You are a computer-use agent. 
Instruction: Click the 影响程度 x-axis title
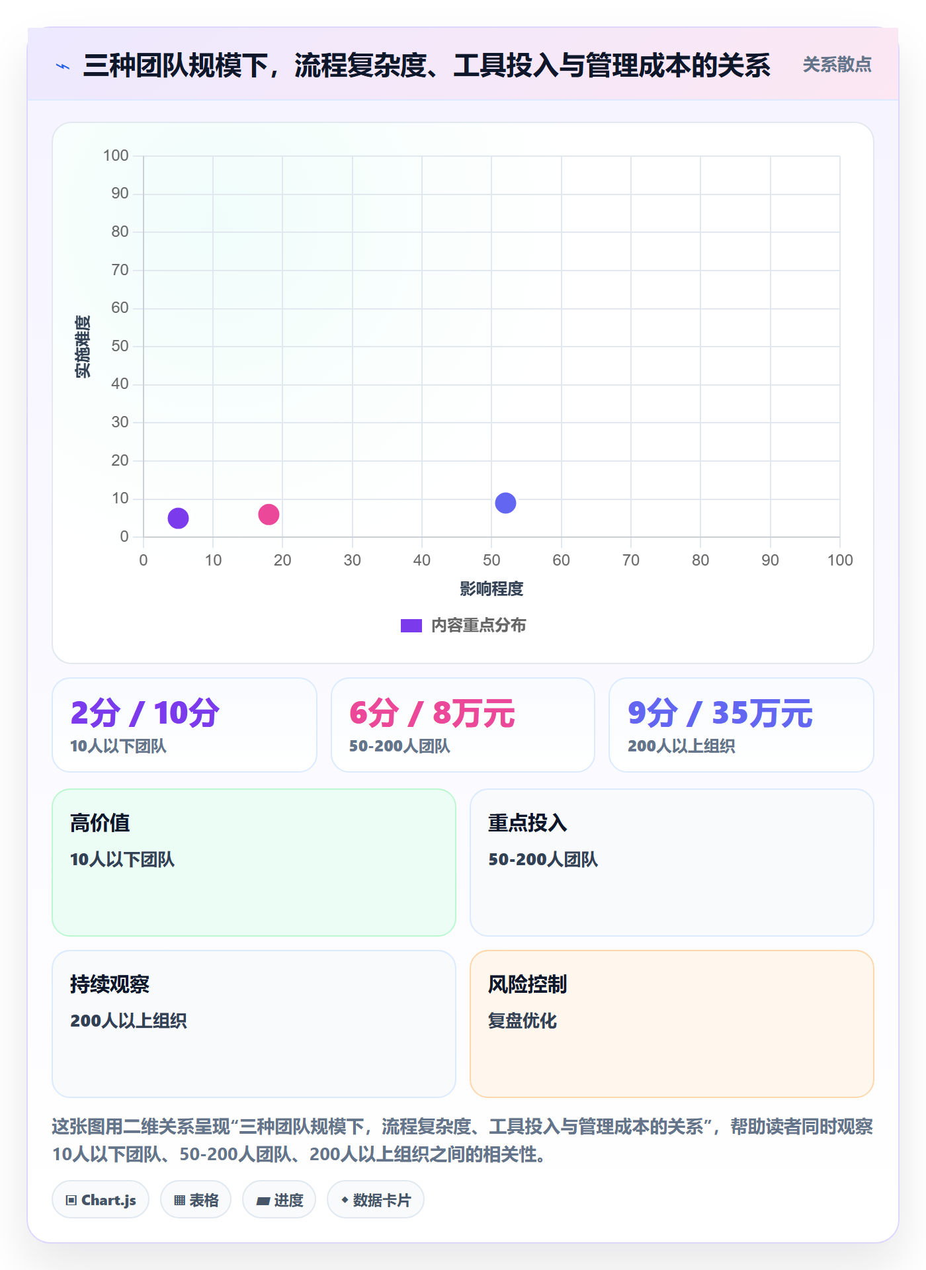pyautogui.click(x=491, y=589)
